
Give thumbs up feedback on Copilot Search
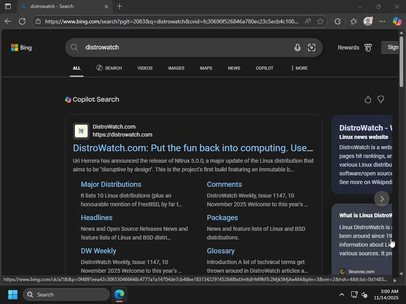(368, 99)
